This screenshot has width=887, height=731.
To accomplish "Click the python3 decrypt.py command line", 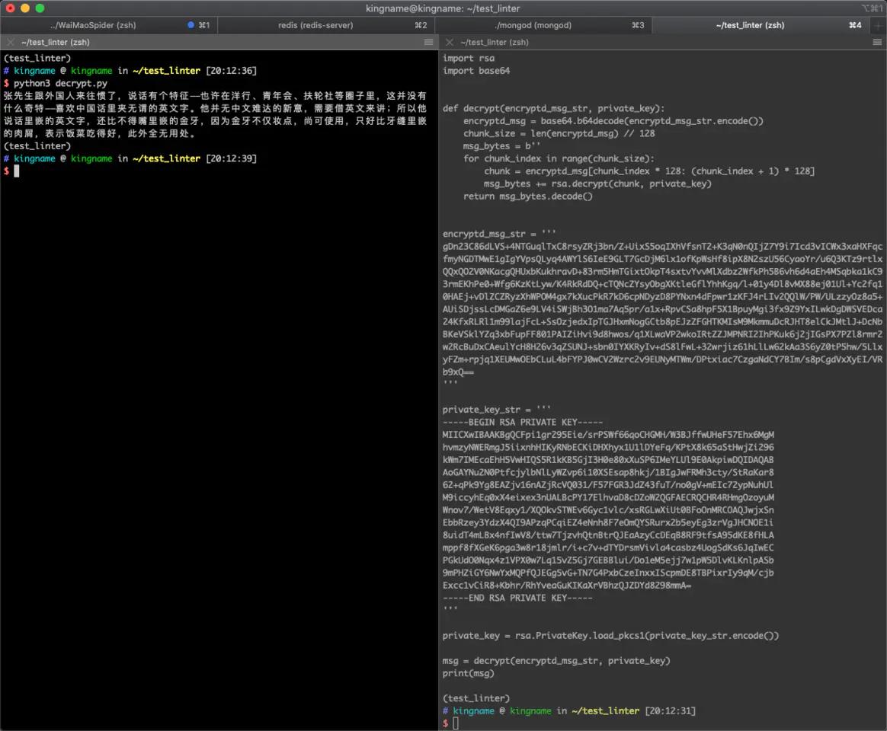I will point(60,83).
